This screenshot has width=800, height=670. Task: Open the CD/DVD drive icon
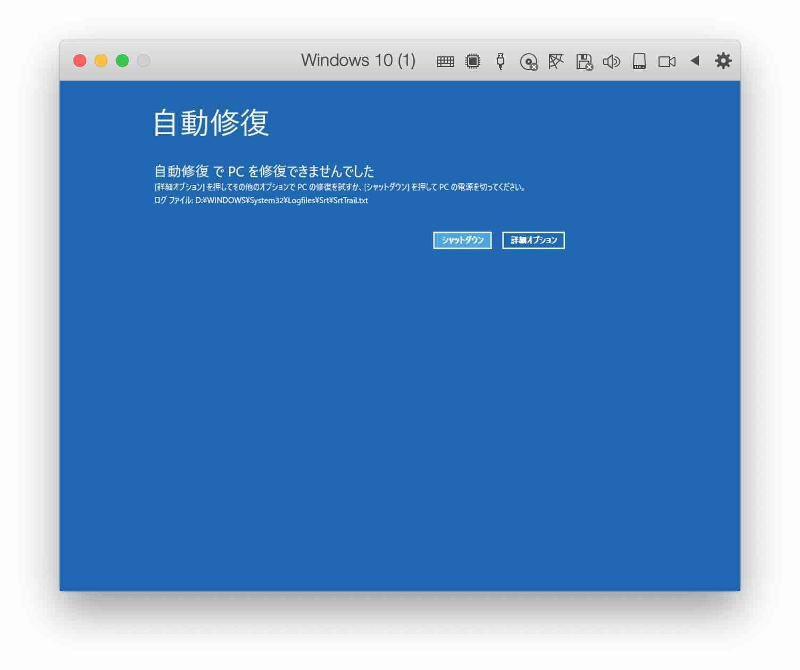(529, 62)
